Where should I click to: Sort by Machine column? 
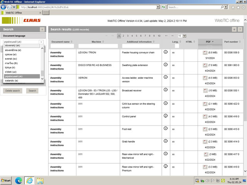coord(98,42)
